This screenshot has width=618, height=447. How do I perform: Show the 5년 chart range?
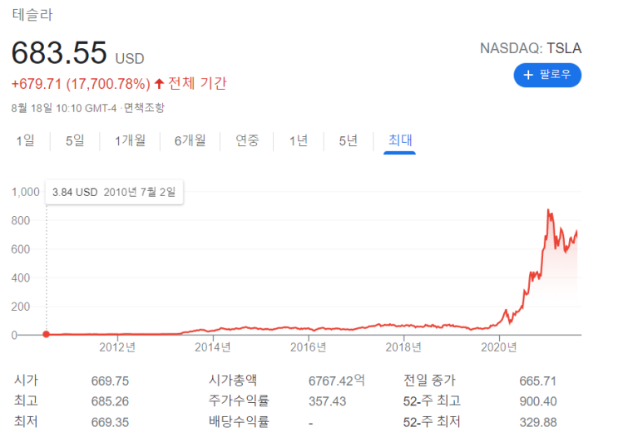click(348, 140)
